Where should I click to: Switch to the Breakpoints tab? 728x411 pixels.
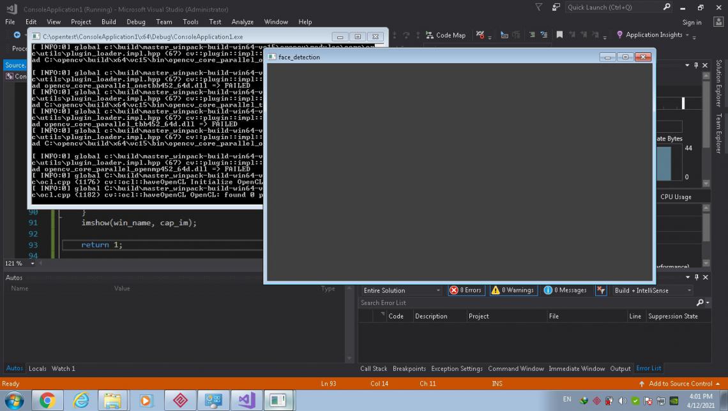[409, 368]
